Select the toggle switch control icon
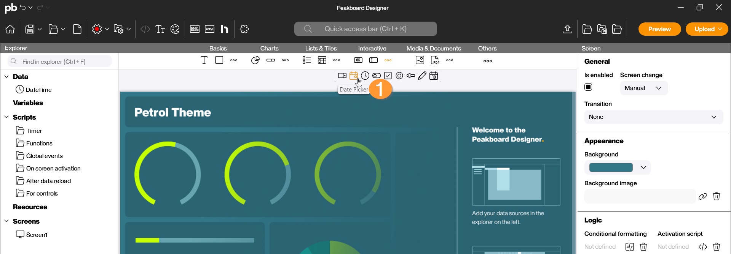Screen dimensions: 731x254 tap(377, 76)
